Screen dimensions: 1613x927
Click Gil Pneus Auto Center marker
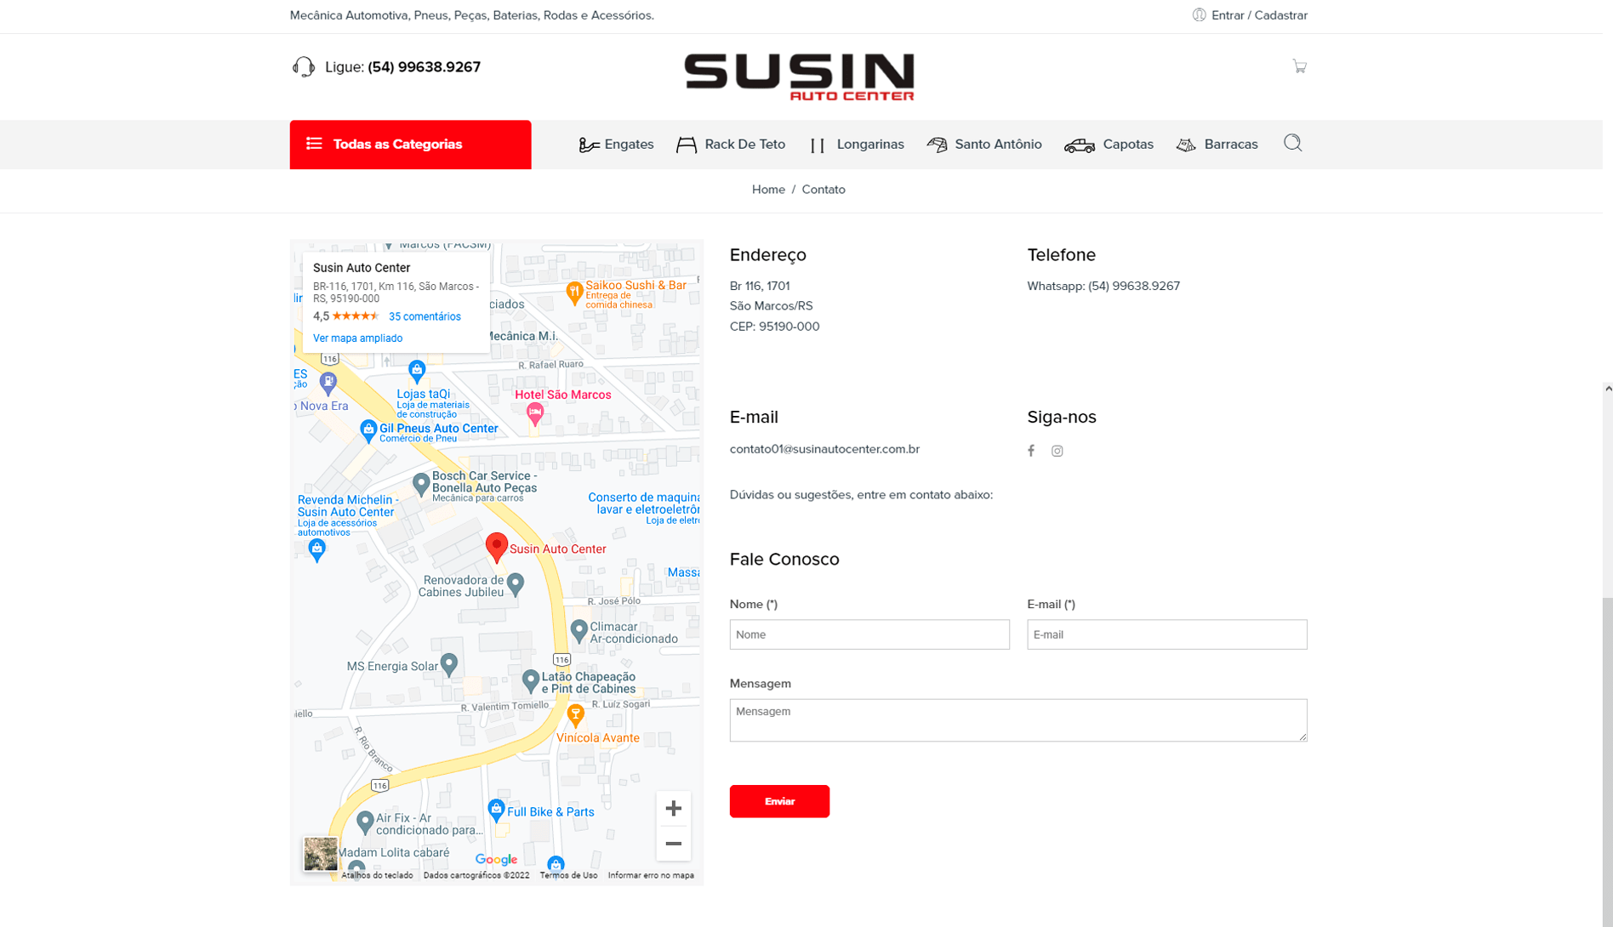368,431
